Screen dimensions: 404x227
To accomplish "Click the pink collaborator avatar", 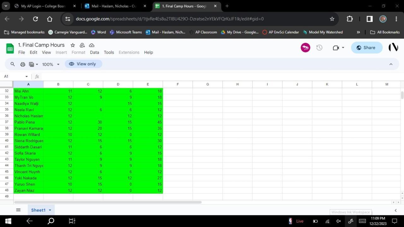I will (x=305, y=48).
